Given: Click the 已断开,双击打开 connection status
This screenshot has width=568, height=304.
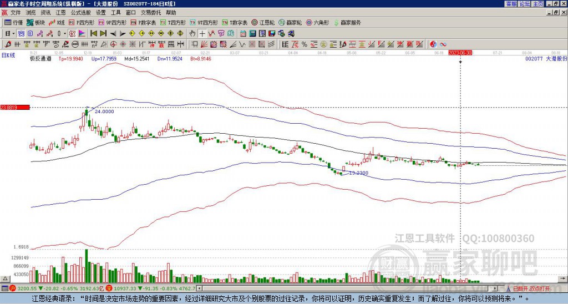Looking at the screenshot, I should (x=531, y=289).
